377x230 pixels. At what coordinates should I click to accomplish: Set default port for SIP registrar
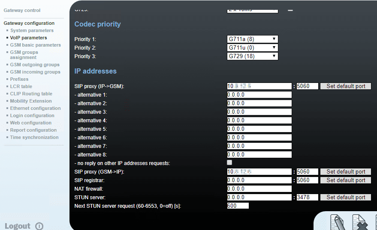tap(346, 180)
